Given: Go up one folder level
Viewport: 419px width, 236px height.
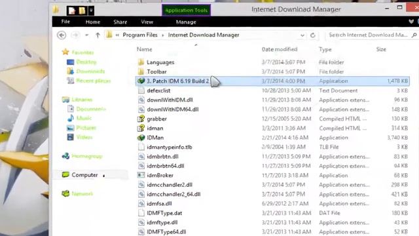Looking at the screenshot, I should (98, 35).
